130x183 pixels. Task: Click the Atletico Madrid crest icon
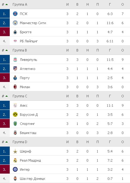click(15, 69)
